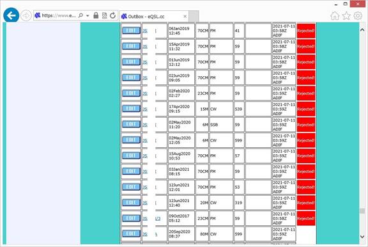Click EDIT for the 06Jan2019 12:45 entry
The width and height of the screenshot is (368, 247).
tap(131, 31)
